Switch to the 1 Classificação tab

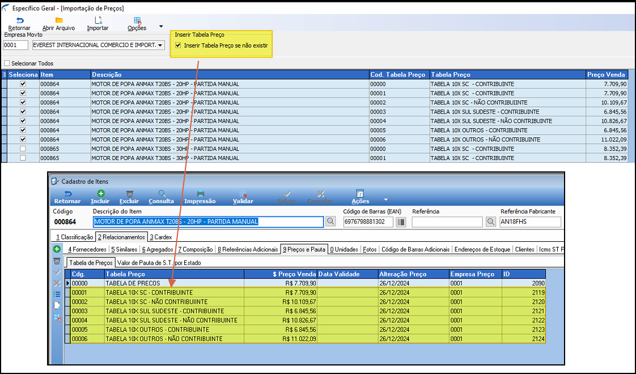(x=74, y=237)
